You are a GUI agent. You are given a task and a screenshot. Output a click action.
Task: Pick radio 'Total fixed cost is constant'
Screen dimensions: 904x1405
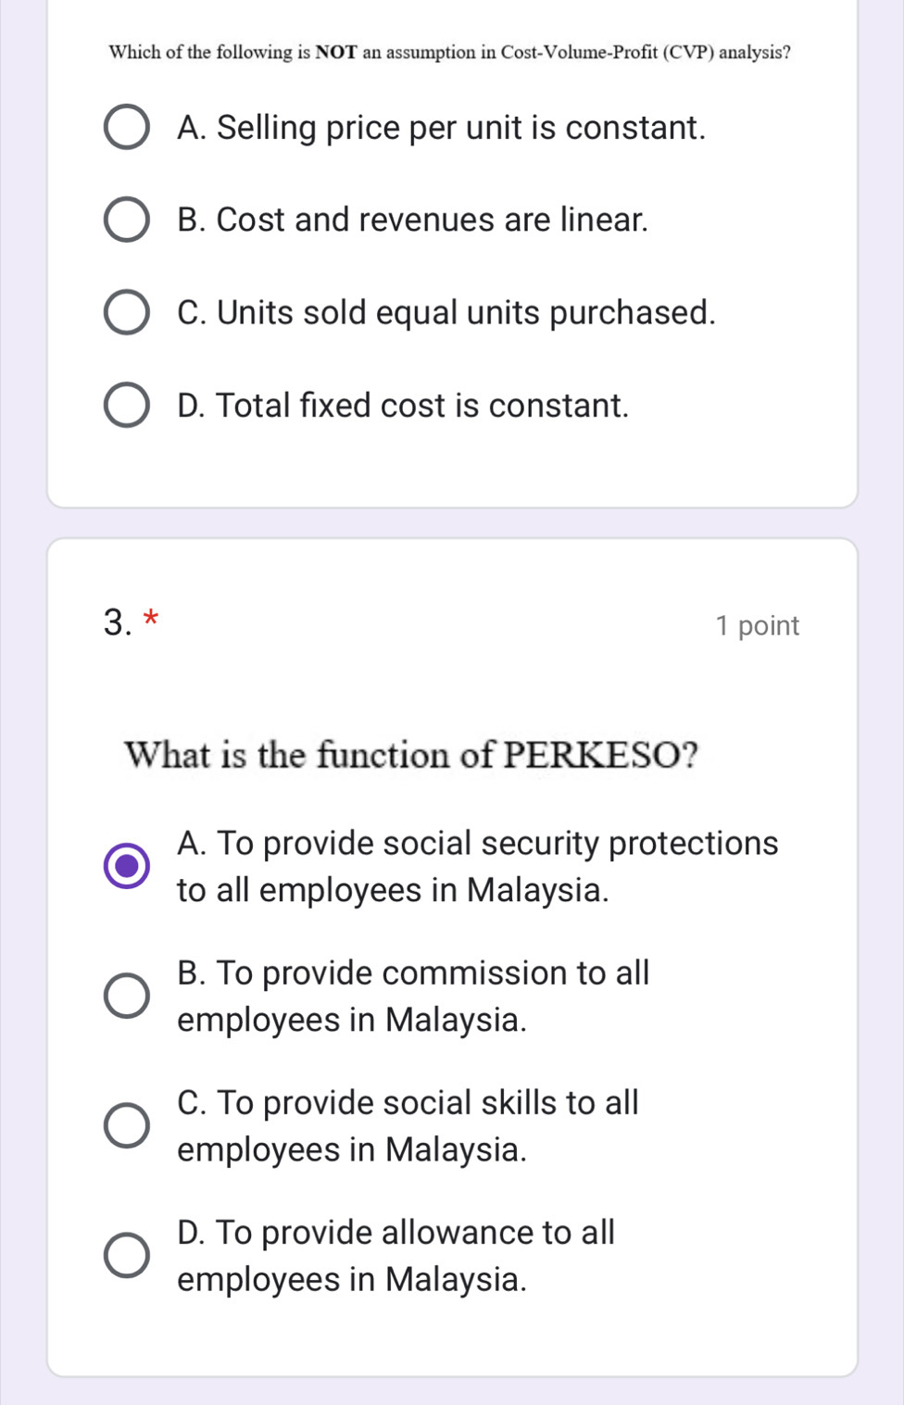pyautogui.click(x=126, y=406)
